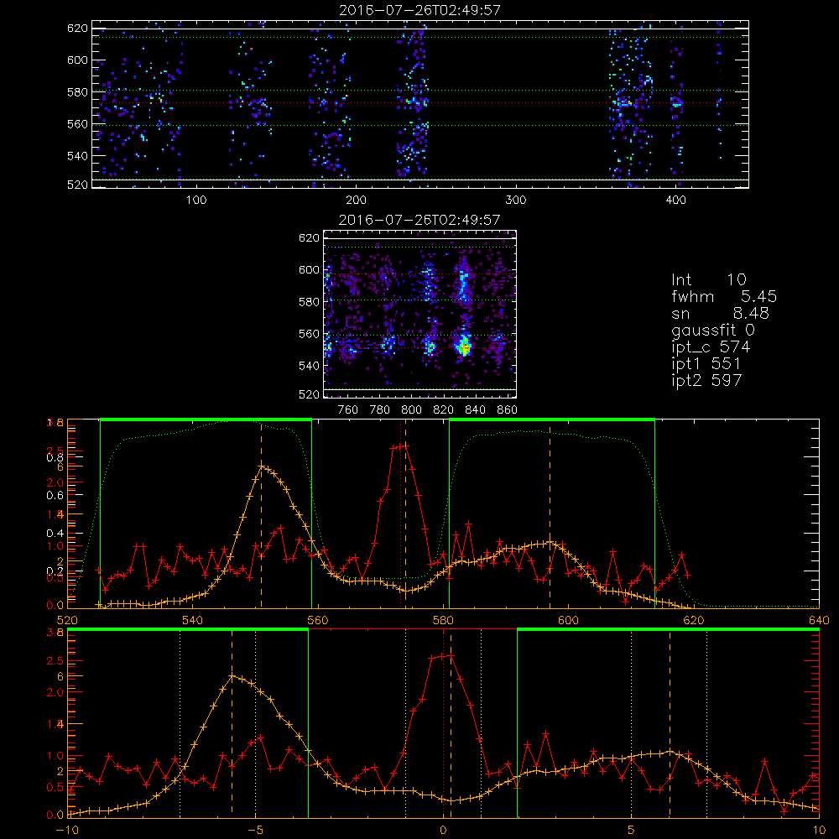The width and height of the screenshot is (839, 839).
Task: Click x-axis label 540 on the profile plot
Action: 193,620
